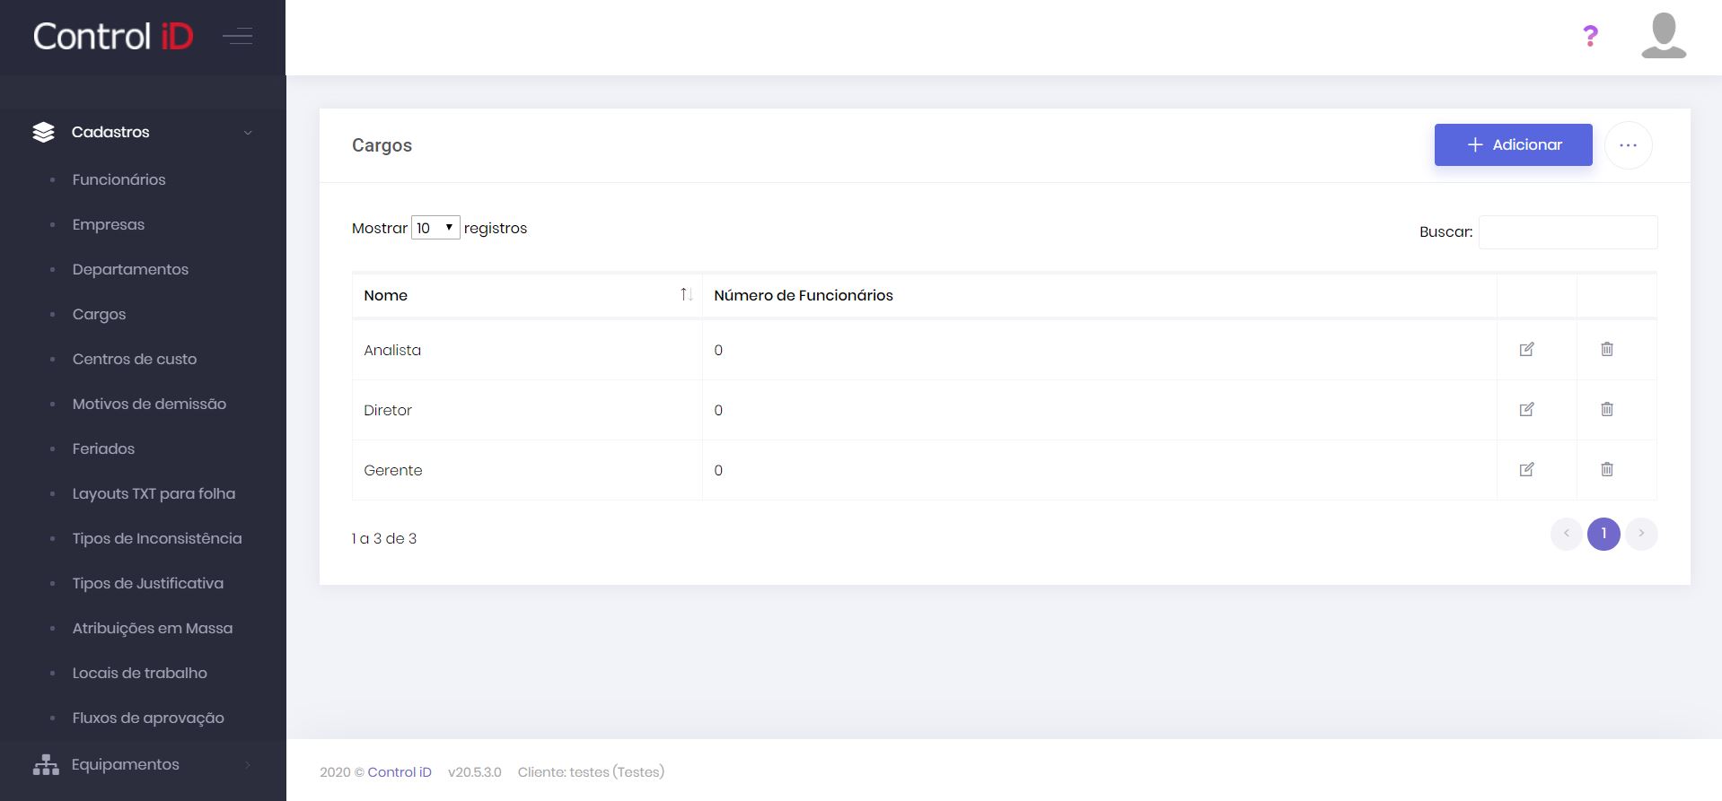Go to Departamentos in the sidebar

(130, 269)
